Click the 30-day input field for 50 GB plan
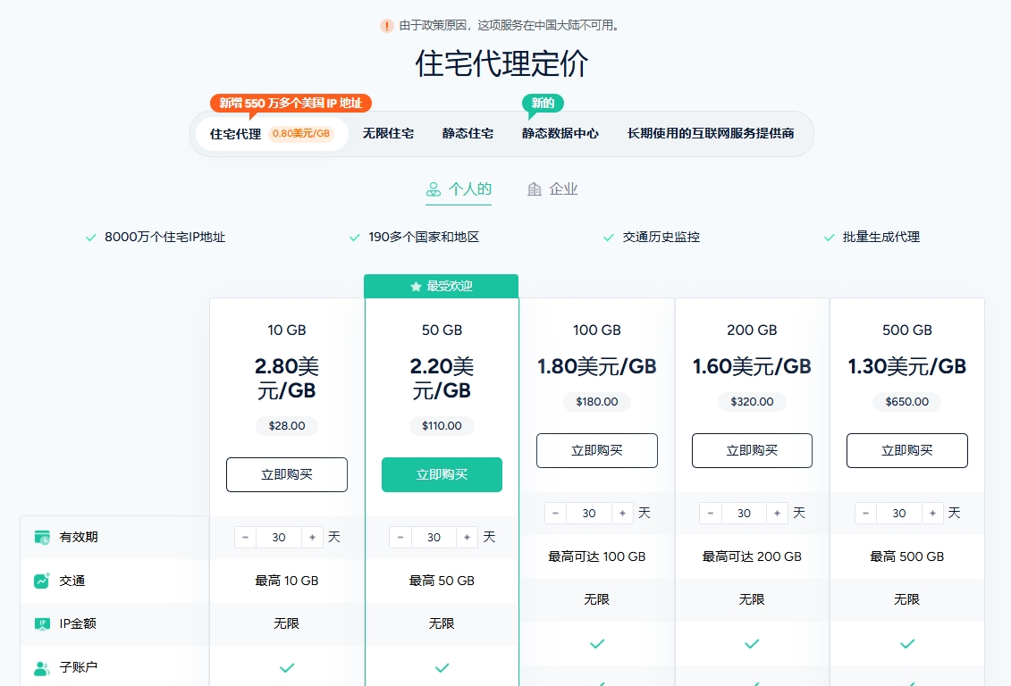 pos(434,537)
